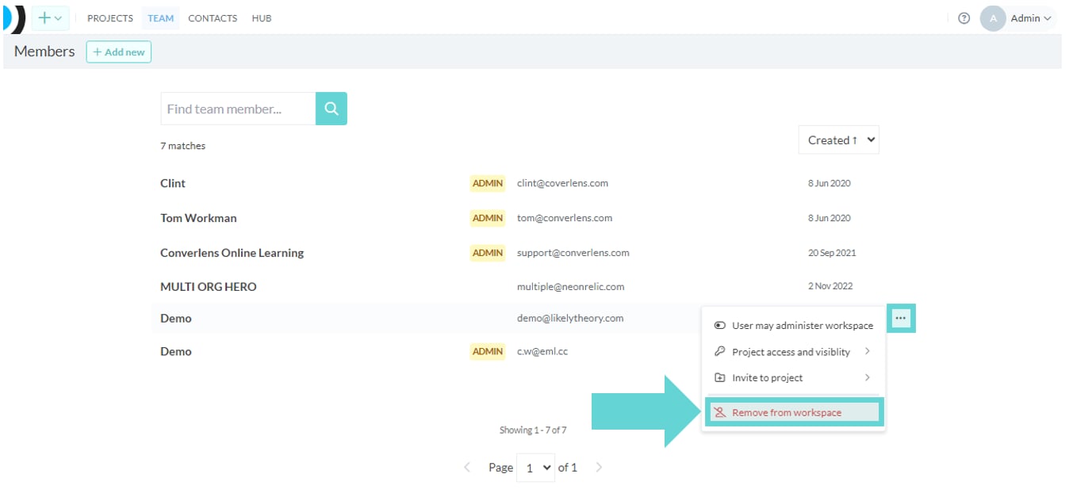Go to next page arrow

coord(599,468)
